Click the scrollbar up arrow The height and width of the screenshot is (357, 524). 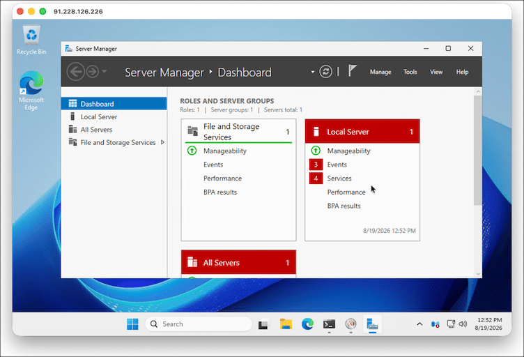pos(478,91)
